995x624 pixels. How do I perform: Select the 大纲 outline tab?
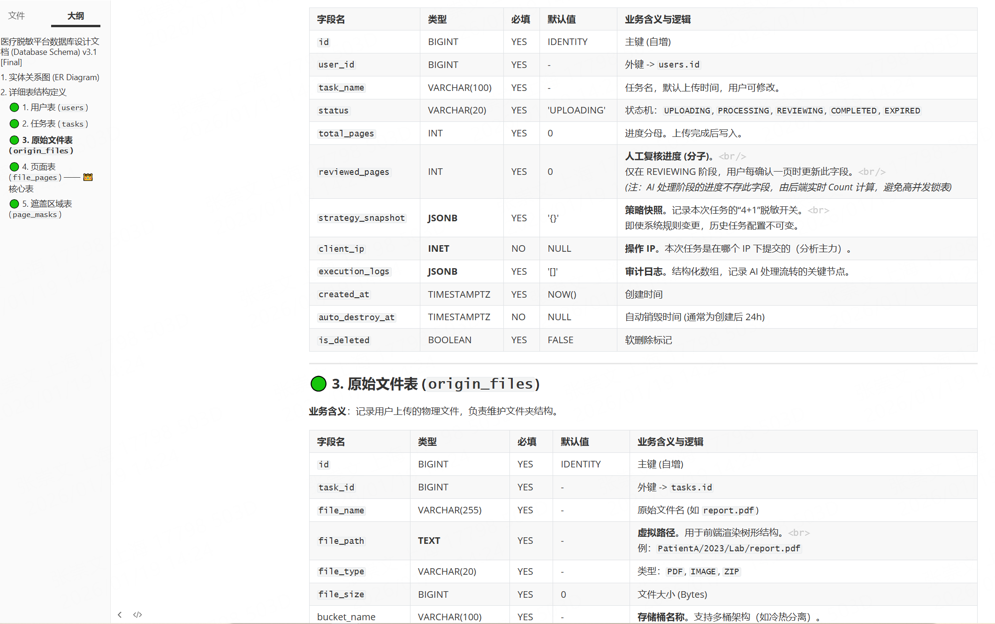pyautogui.click(x=76, y=15)
